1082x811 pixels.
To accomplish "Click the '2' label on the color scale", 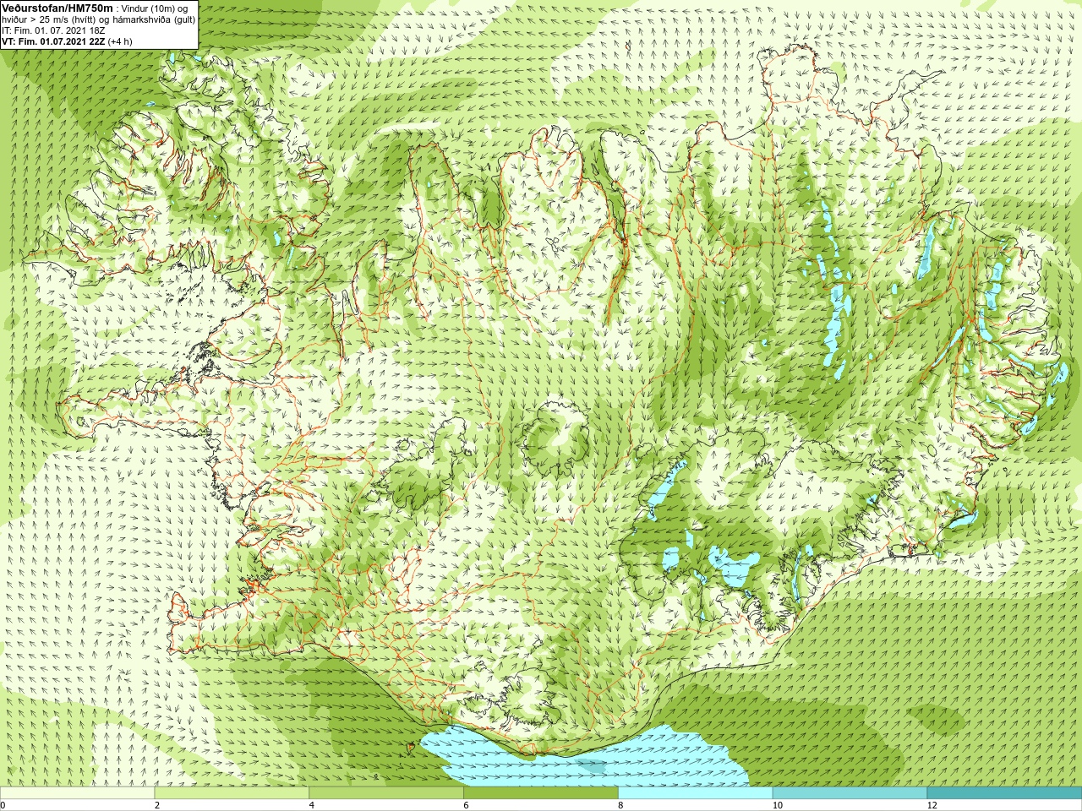I will tap(157, 805).
